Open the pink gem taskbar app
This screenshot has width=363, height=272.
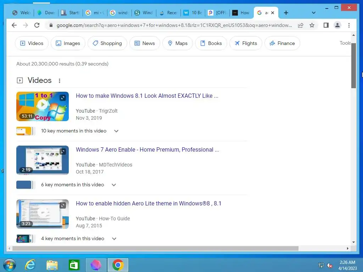pyautogui.click(x=96, y=265)
